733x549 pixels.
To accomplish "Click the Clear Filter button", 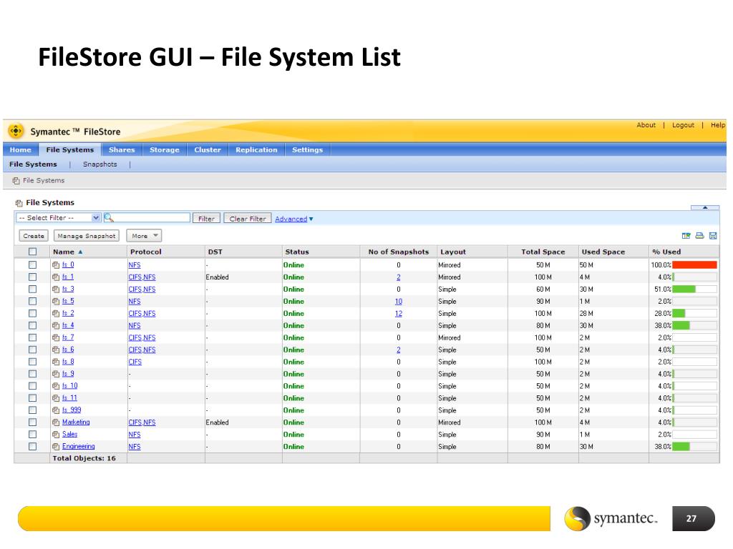I will [247, 219].
